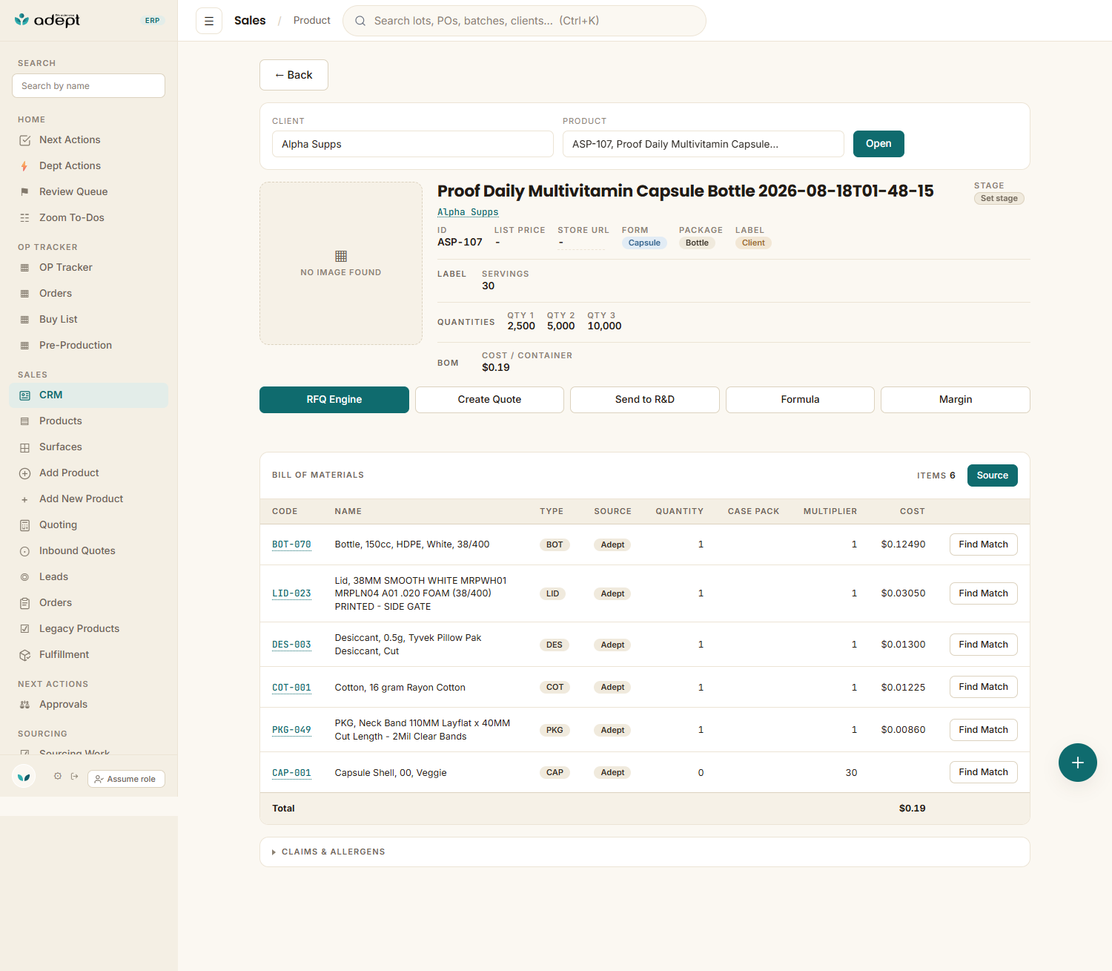This screenshot has width=1112, height=971.
Task: Click the sidebar Search by name field
Action: coord(88,86)
